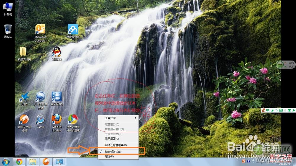The width and height of the screenshot is (296, 166).
Task: Click the floating network speed widget
Action: (x=285, y=65)
